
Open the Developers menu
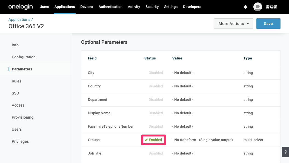coord(192,7)
